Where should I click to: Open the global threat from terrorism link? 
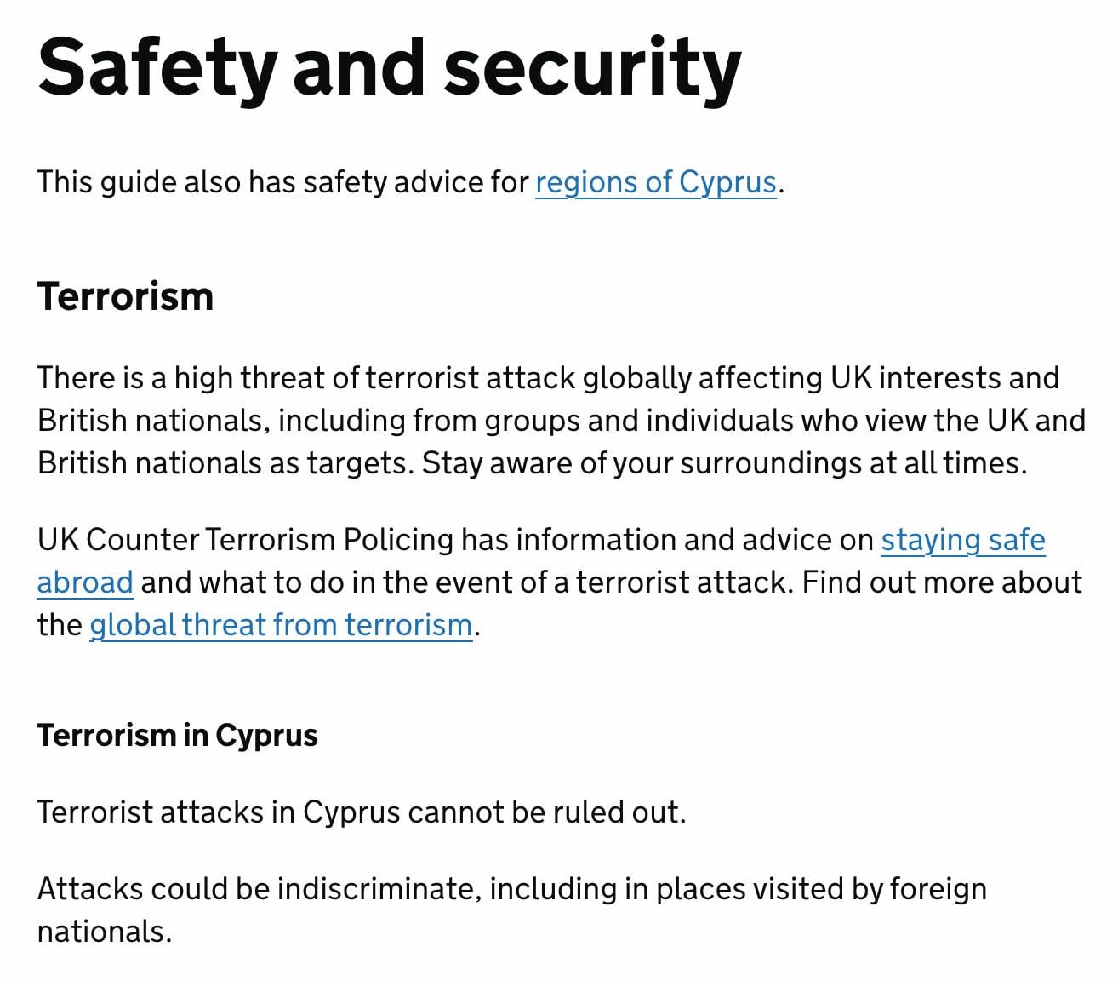tap(281, 625)
